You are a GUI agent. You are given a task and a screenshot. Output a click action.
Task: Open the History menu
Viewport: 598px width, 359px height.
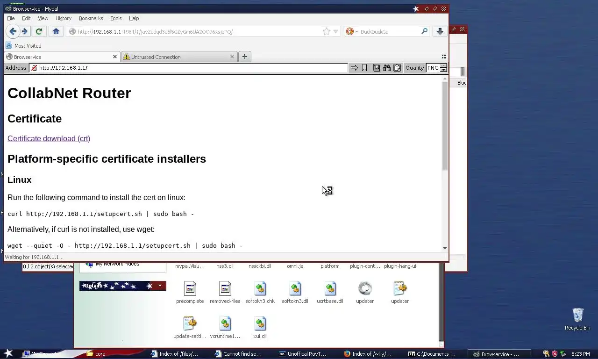(64, 18)
